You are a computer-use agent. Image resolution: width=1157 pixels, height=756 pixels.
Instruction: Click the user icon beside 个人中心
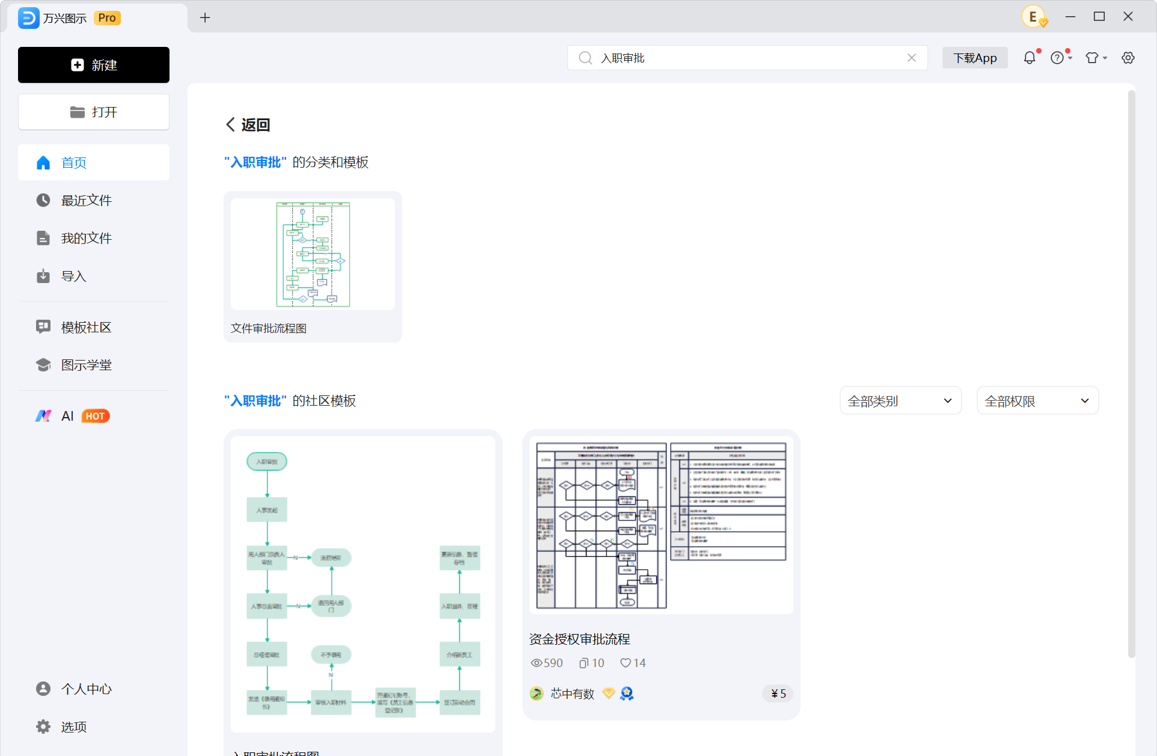43,689
